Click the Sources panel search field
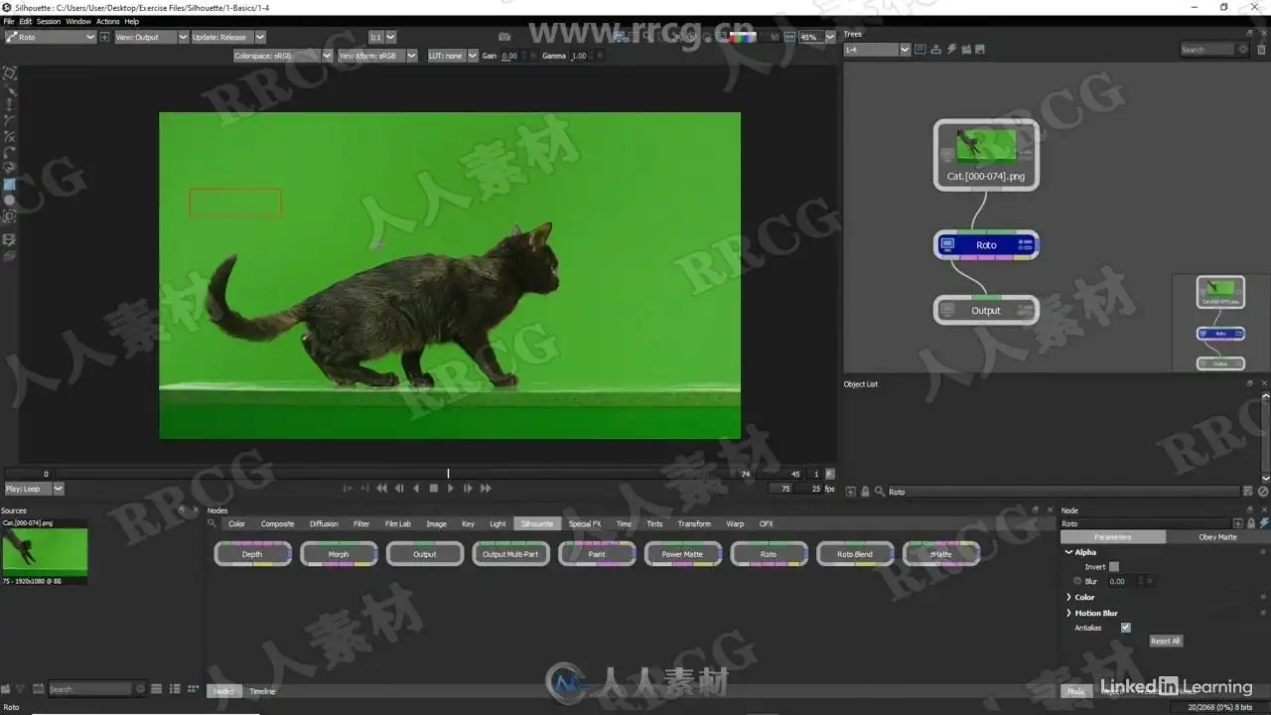 89,688
